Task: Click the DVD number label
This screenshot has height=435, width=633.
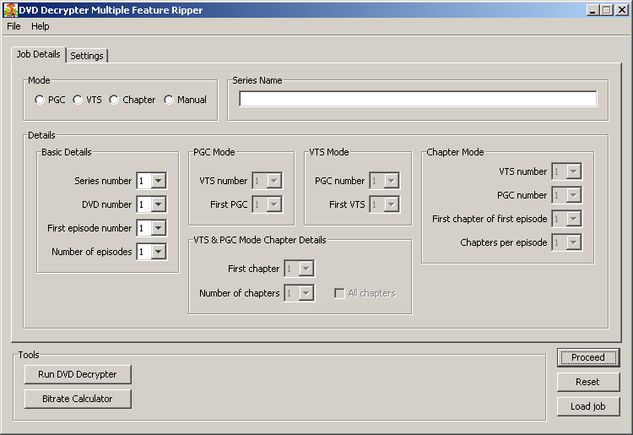Action: click(106, 204)
